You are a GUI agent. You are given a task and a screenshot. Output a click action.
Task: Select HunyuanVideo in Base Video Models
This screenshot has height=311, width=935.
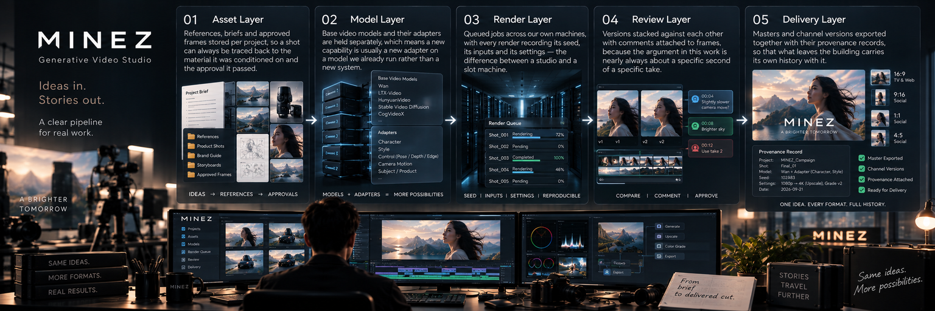394,100
